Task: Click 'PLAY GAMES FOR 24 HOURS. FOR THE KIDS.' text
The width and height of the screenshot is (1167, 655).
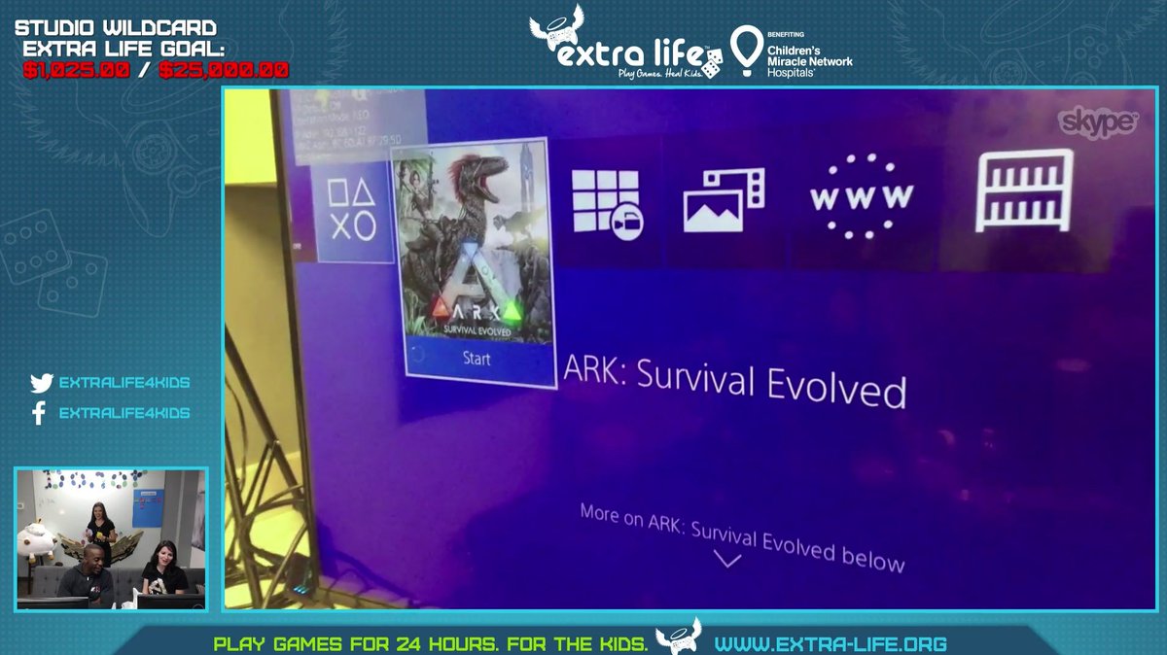Action: (430, 644)
